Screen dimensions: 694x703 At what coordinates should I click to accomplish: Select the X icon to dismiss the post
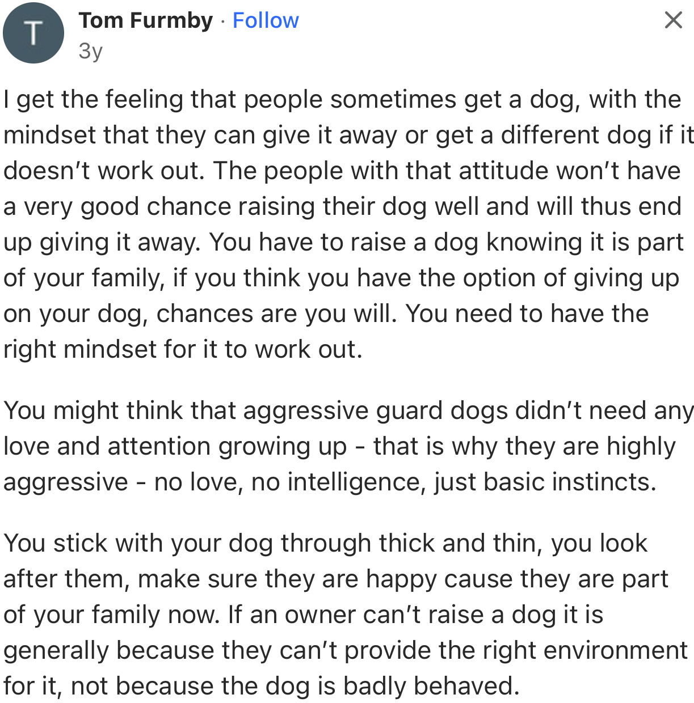[672, 20]
